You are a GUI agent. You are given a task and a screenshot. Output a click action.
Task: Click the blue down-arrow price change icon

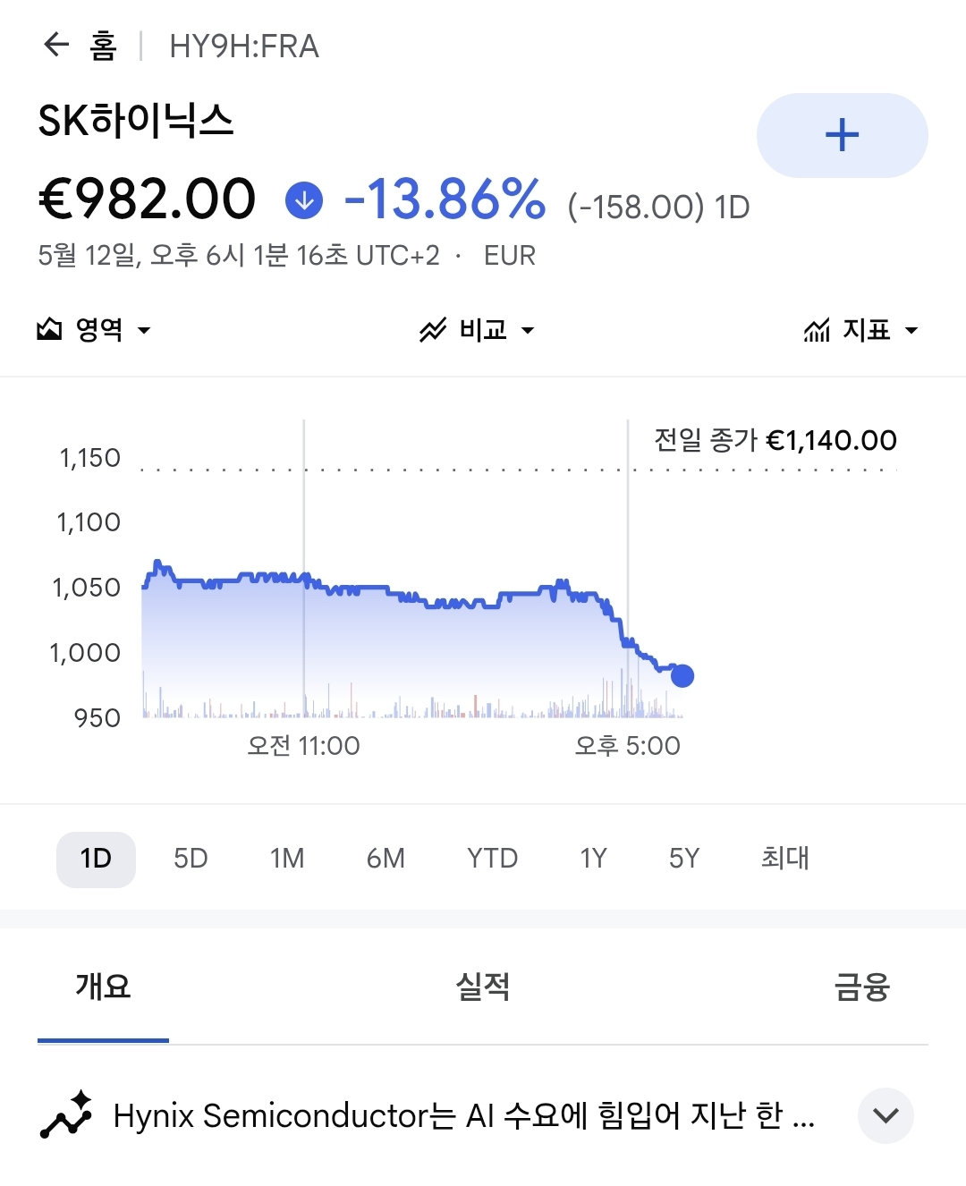click(304, 200)
